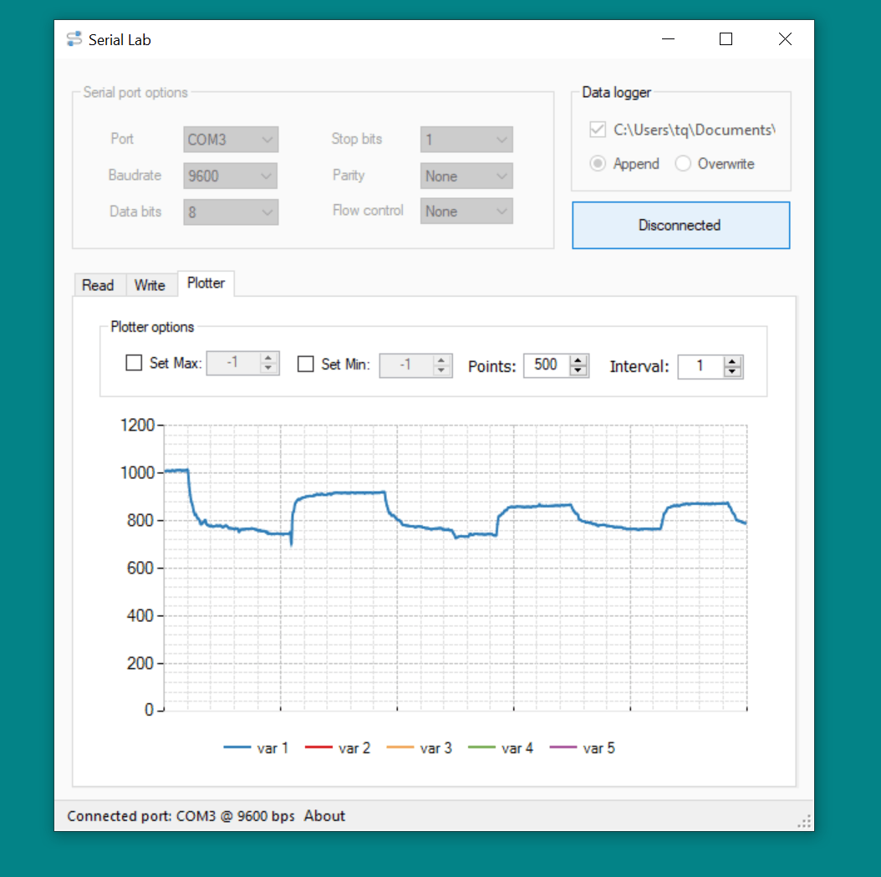Close the Serial Lab window
Screen dimensions: 881x877
click(785, 39)
